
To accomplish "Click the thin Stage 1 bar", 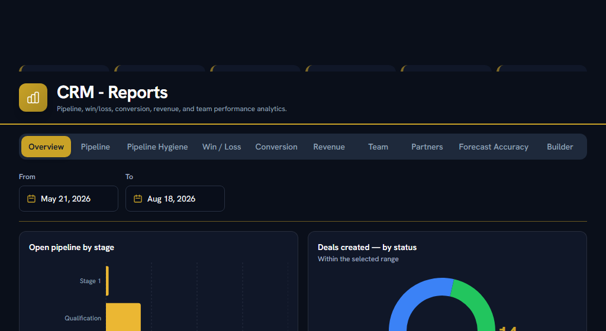I will [x=108, y=281].
